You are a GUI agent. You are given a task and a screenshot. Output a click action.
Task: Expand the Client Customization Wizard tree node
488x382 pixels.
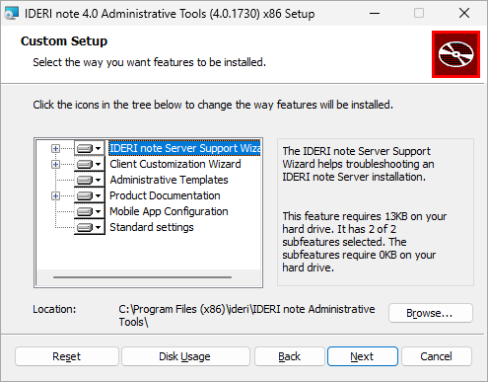(55, 164)
